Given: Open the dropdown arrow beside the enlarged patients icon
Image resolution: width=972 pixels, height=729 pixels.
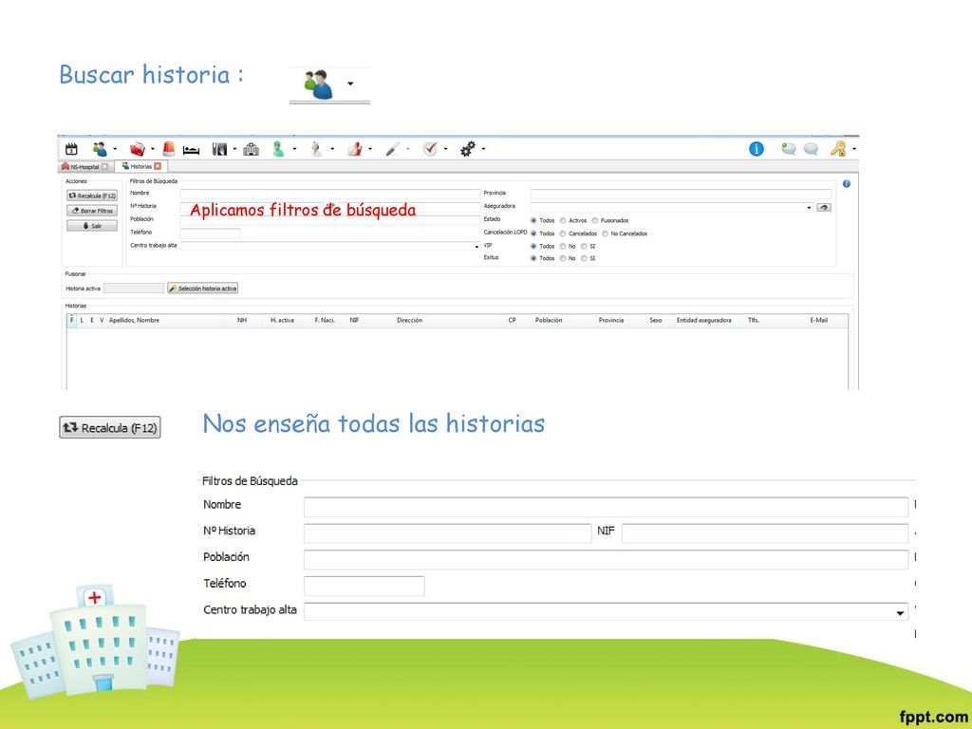Looking at the screenshot, I should tap(350, 84).
